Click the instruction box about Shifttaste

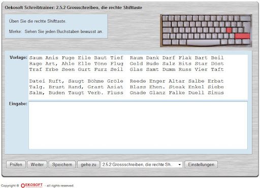click(x=56, y=26)
